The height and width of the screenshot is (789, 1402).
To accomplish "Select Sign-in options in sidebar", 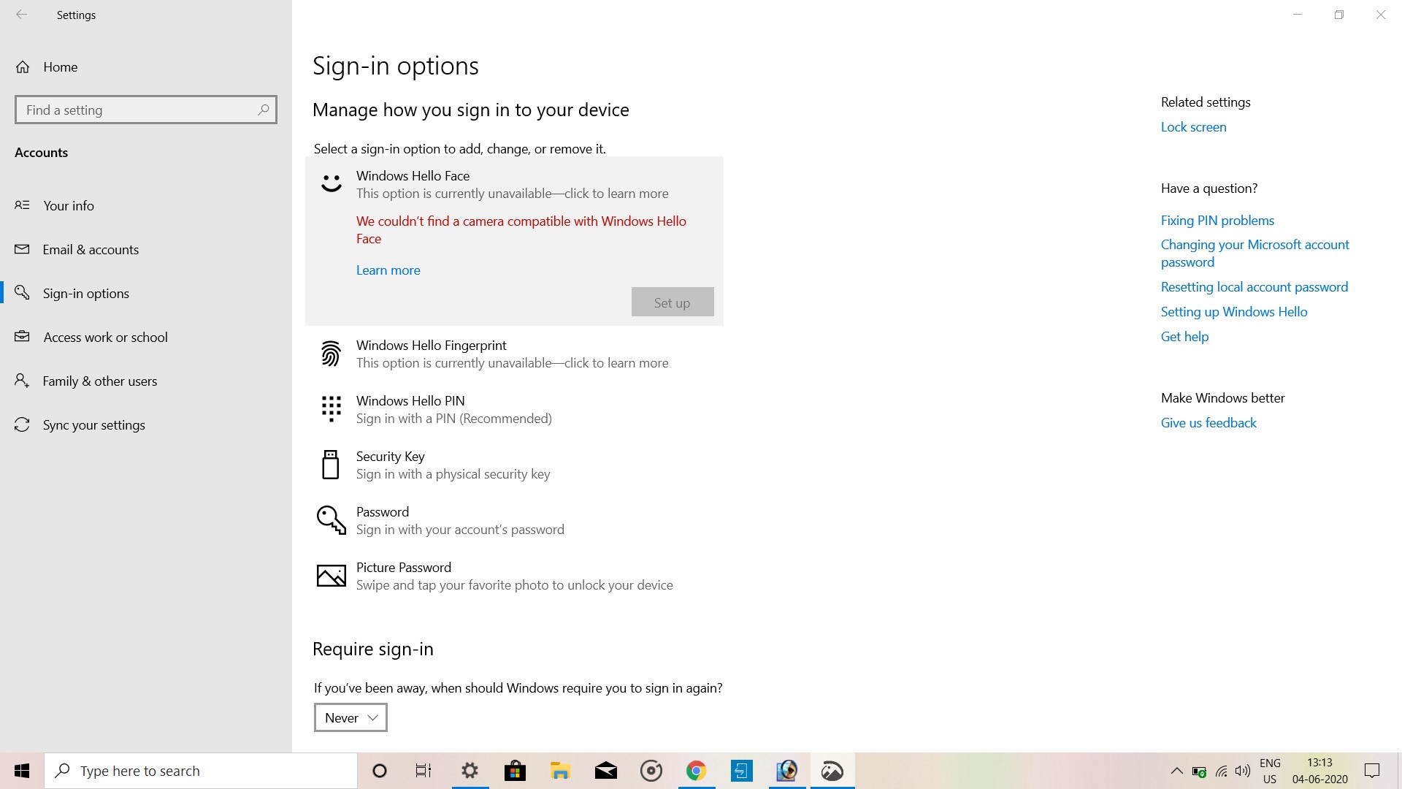I will [146, 294].
